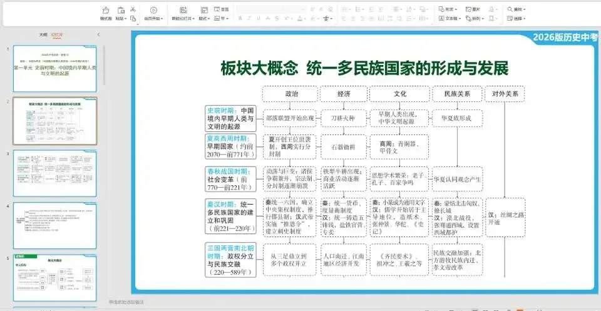Click the Insert Picture (图片) button
Screen dimensions: 601x311
tap(473, 9)
